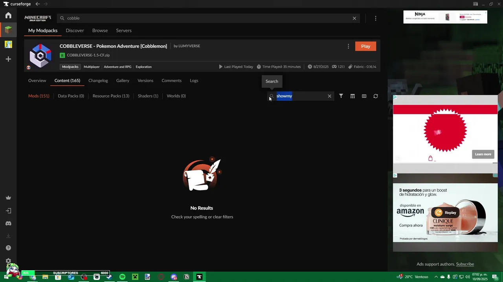503x282 pixels.
Task: Expand the system tray hidden icons chevron
Action: (436, 277)
